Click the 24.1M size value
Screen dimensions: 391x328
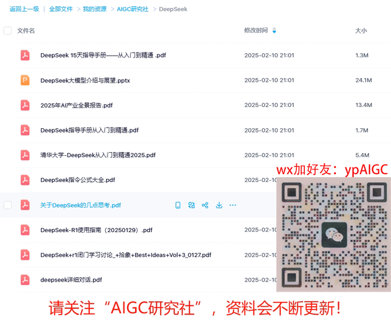(x=364, y=80)
